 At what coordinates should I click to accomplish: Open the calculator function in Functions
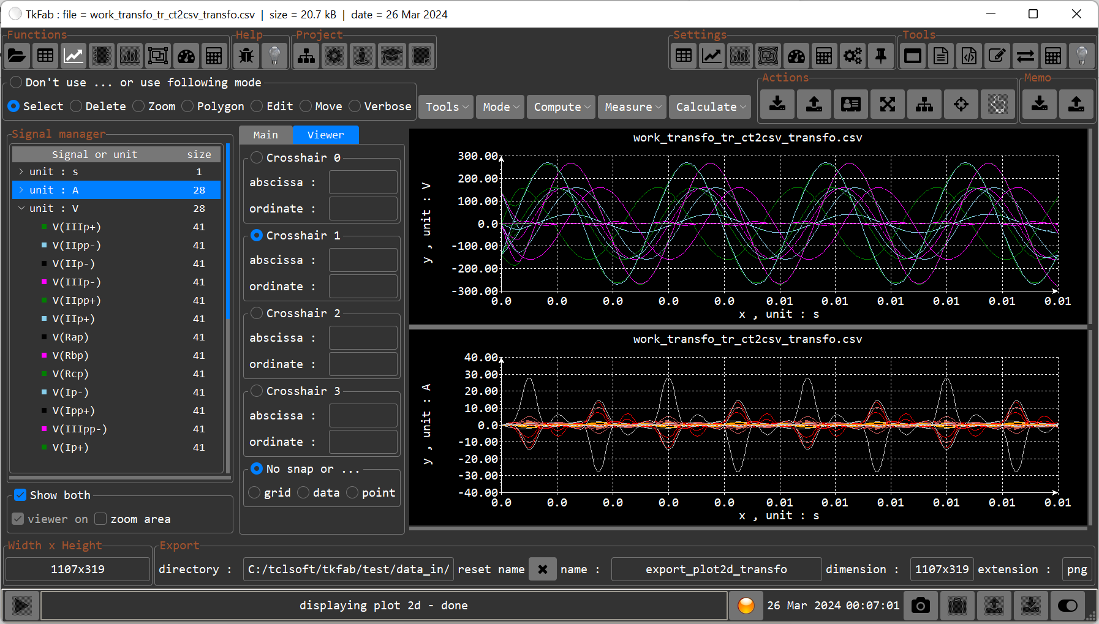214,56
